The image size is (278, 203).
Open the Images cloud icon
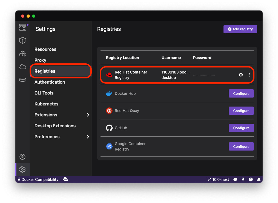[23, 67]
